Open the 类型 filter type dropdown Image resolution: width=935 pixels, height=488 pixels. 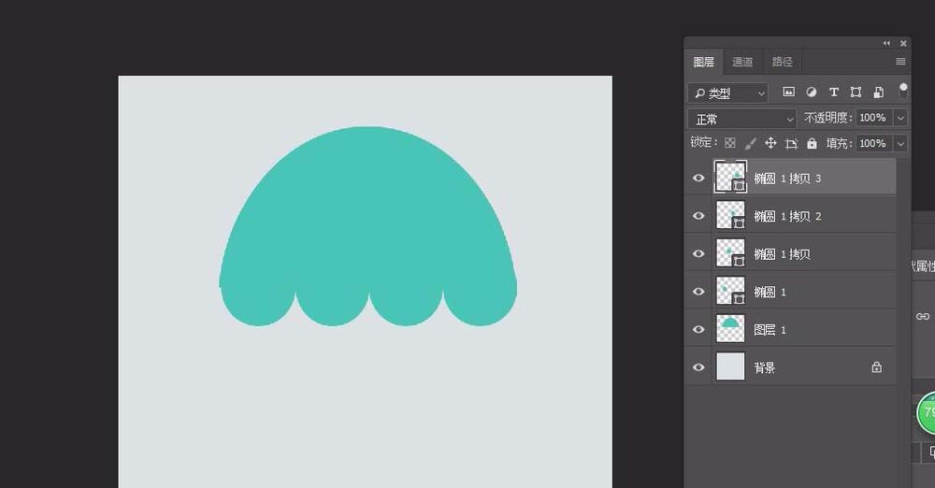point(728,93)
